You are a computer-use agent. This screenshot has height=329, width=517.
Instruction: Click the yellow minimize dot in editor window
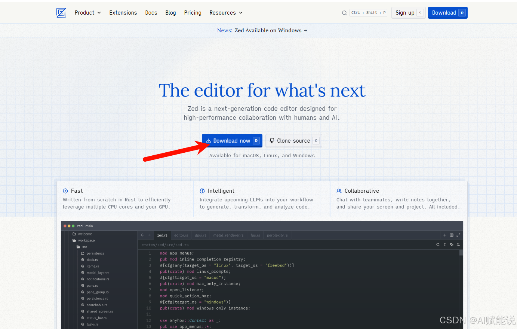coord(69,226)
